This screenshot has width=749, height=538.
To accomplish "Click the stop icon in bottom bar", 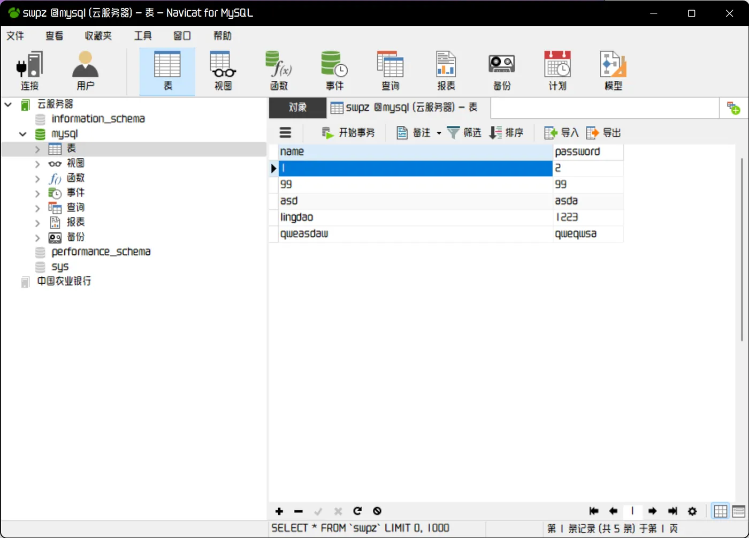I will [x=377, y=511].
